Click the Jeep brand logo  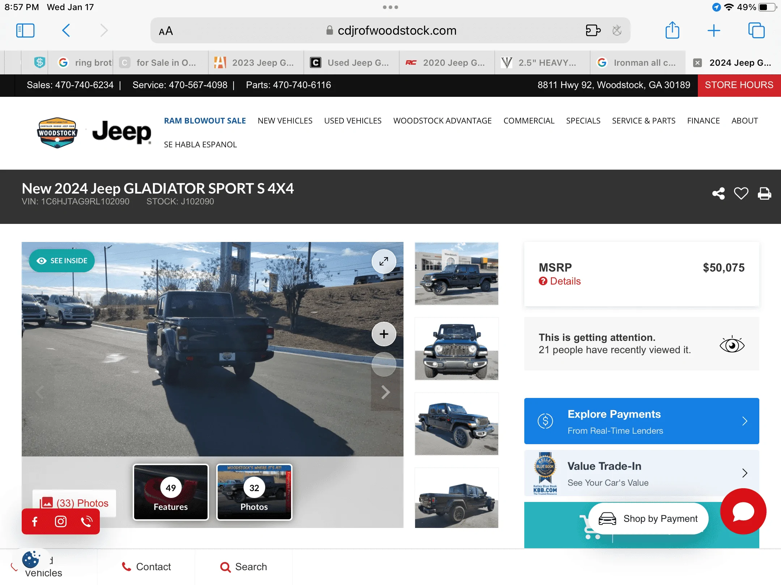click(121, 132)
